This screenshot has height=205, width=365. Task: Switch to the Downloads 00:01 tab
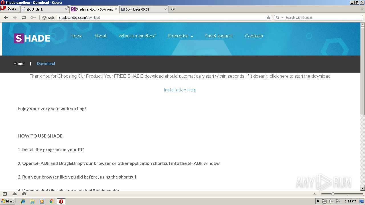144,9
